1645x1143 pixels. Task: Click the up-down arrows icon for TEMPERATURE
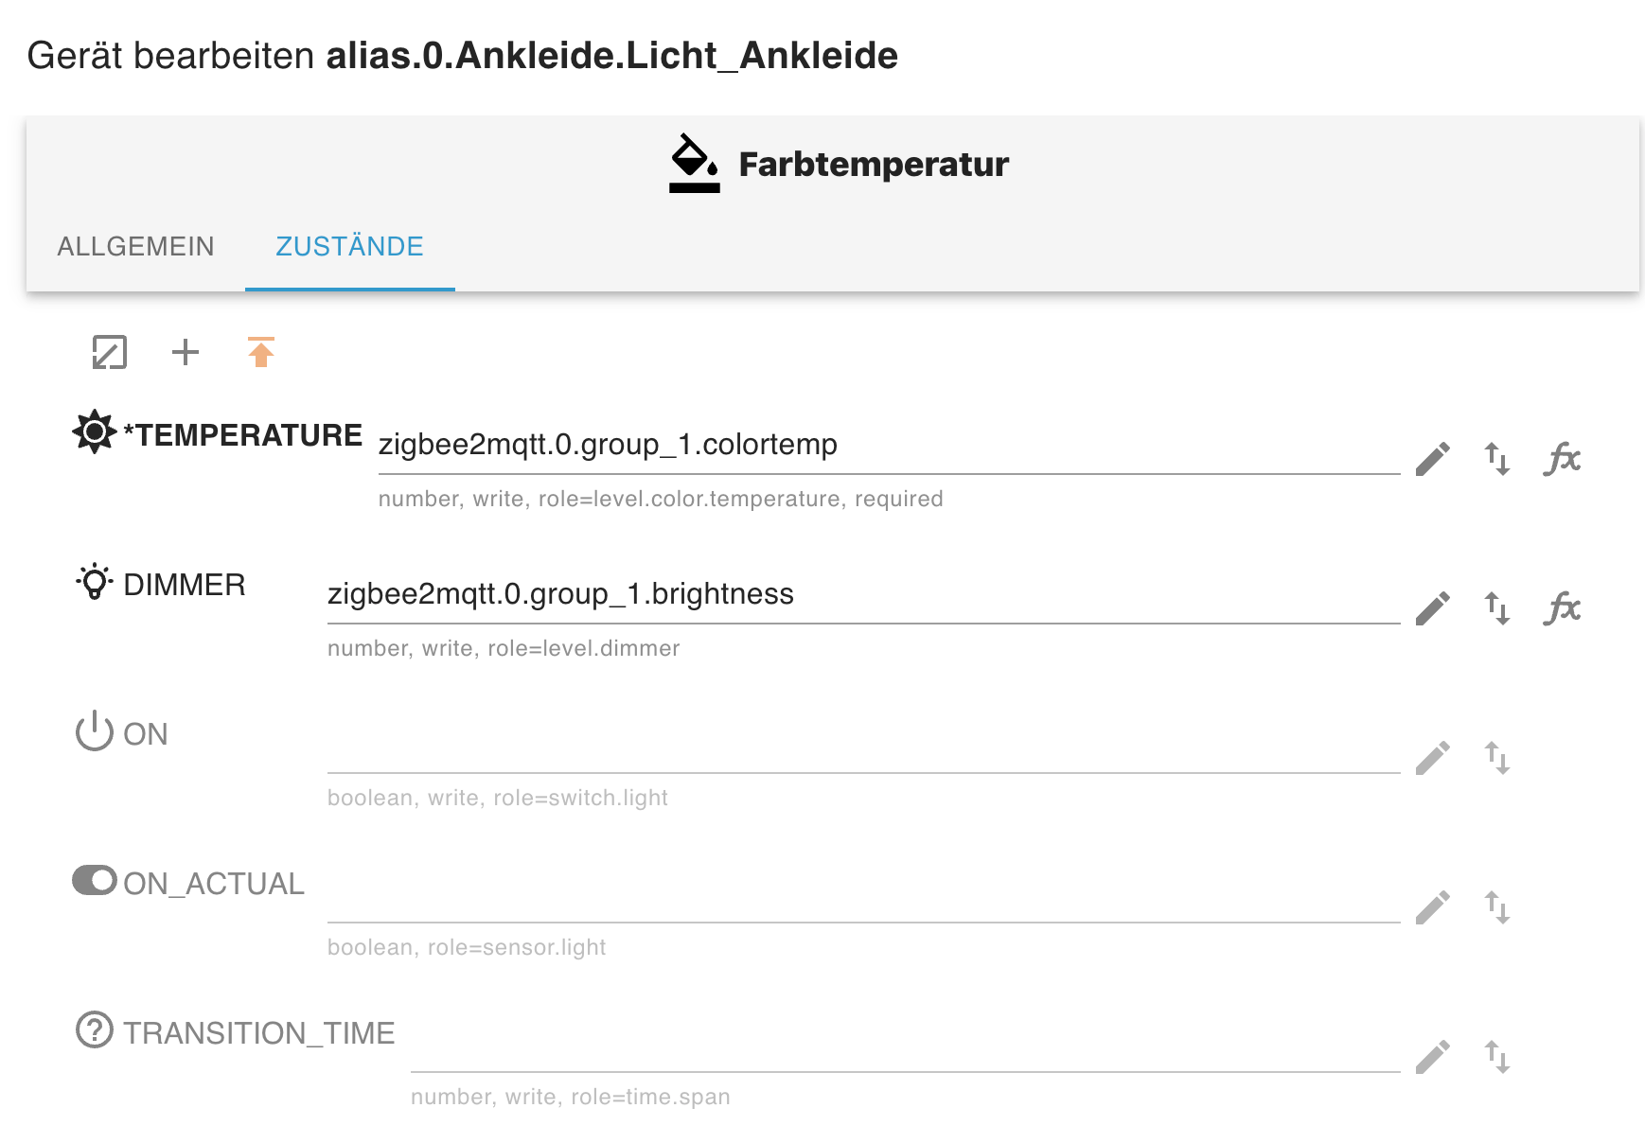click(x=1496, y=459)
